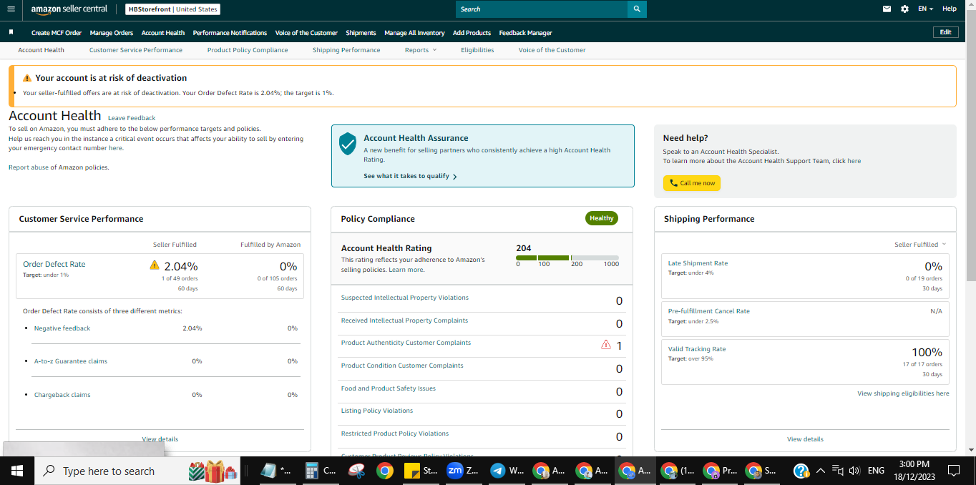Image resolution: width=976 pixels, height=485 pixels.
Task: Click the Report abuse link
Action: [28, 167]
